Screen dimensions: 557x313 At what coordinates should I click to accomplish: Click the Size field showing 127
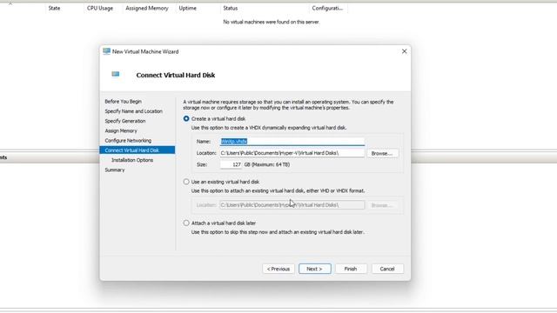pos(231,164)
